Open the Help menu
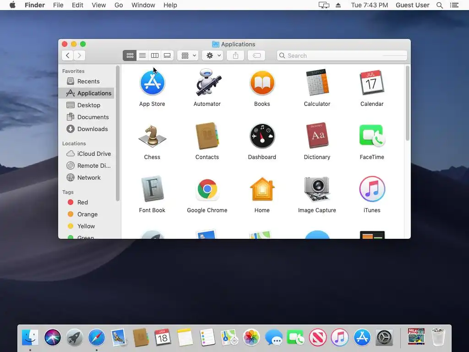 tap(170, 5)
